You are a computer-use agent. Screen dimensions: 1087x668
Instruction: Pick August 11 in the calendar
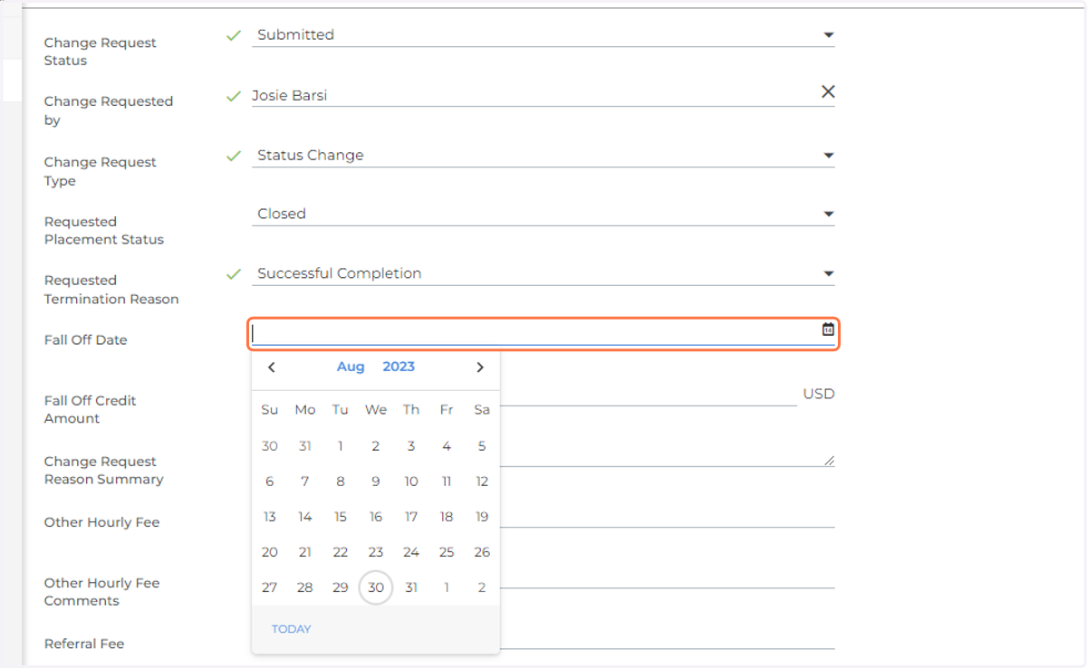(447, 482)
